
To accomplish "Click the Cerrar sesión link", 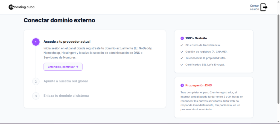I will tap(254, 7).
